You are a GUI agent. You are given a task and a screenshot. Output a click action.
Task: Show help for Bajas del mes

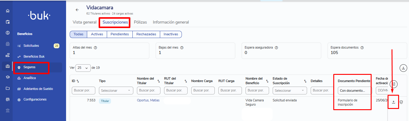[182, 48]
